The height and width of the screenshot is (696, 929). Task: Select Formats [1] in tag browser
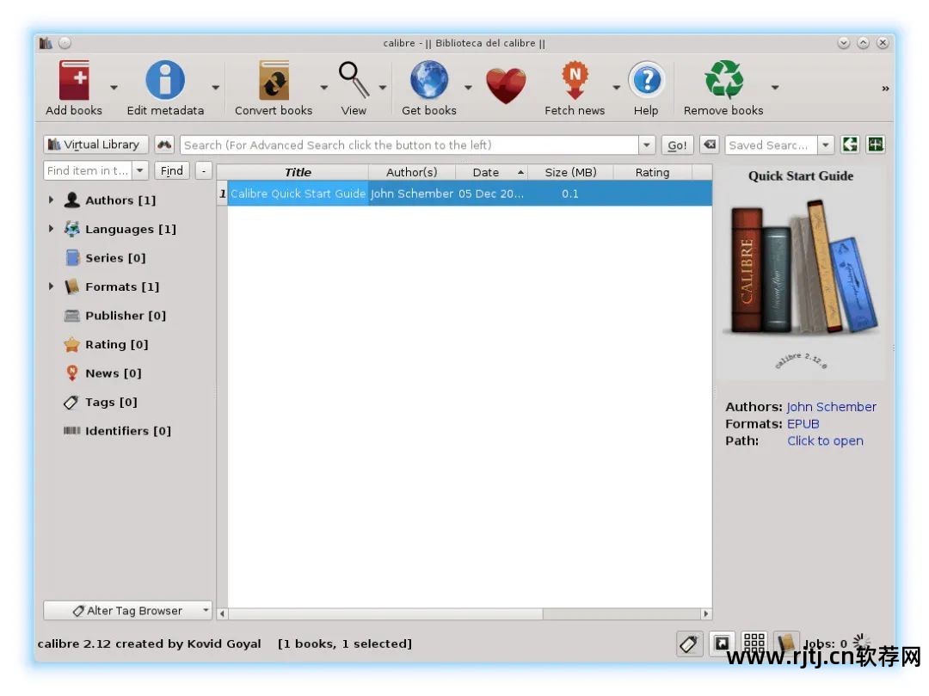[x=122, y=286]
